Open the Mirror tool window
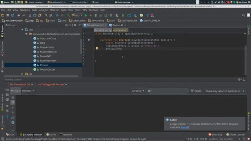The width and height of the screenshot is (251, 141). click(x=51, y=135)
